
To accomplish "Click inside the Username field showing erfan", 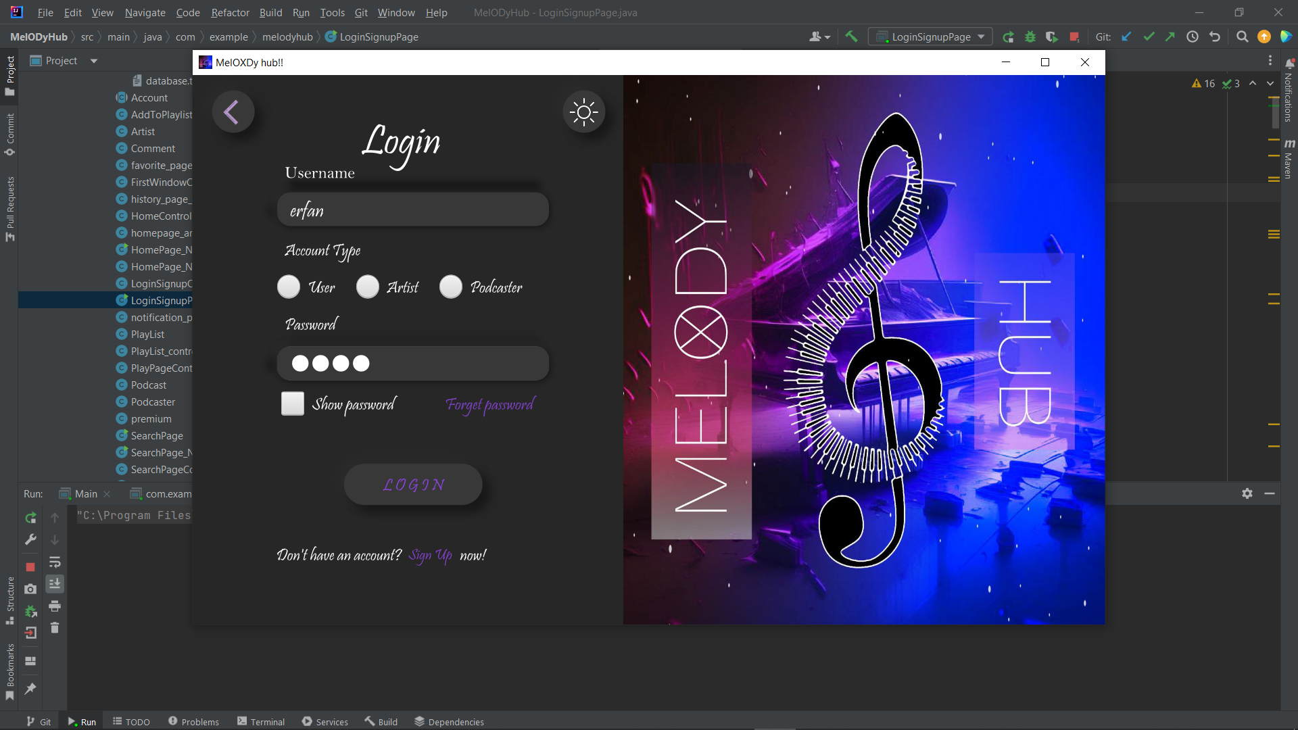I will 412,210.
